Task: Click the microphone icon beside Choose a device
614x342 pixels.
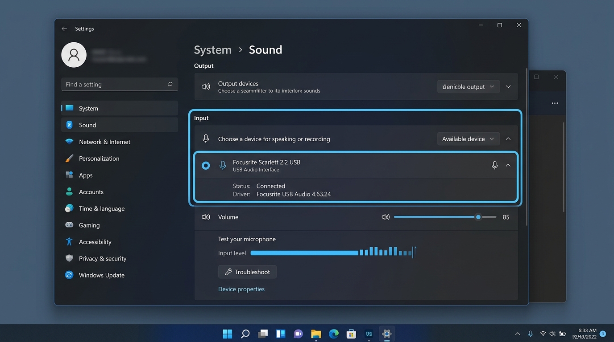Action: (x=206, y=139)
